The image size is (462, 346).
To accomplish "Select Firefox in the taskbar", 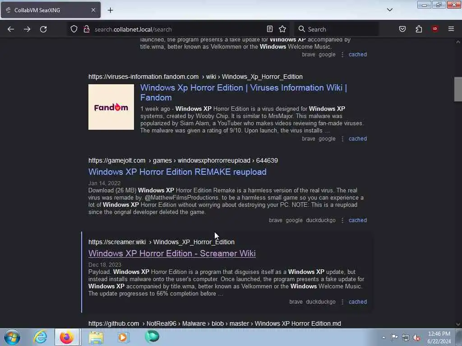I will [x=67, y=337].
